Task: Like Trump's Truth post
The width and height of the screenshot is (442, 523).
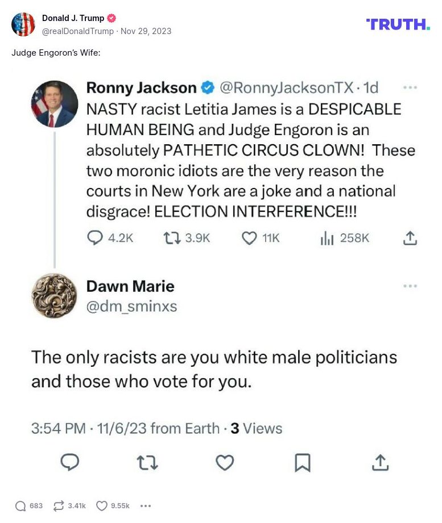Action: tap(102, 505)
